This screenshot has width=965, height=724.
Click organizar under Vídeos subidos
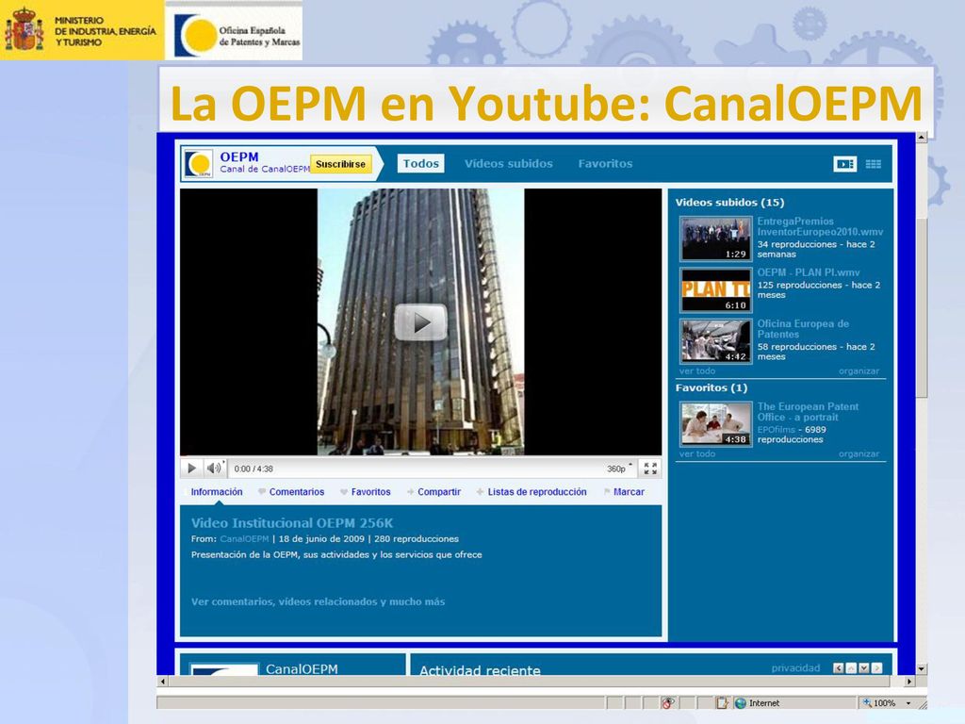coord(859,371)
